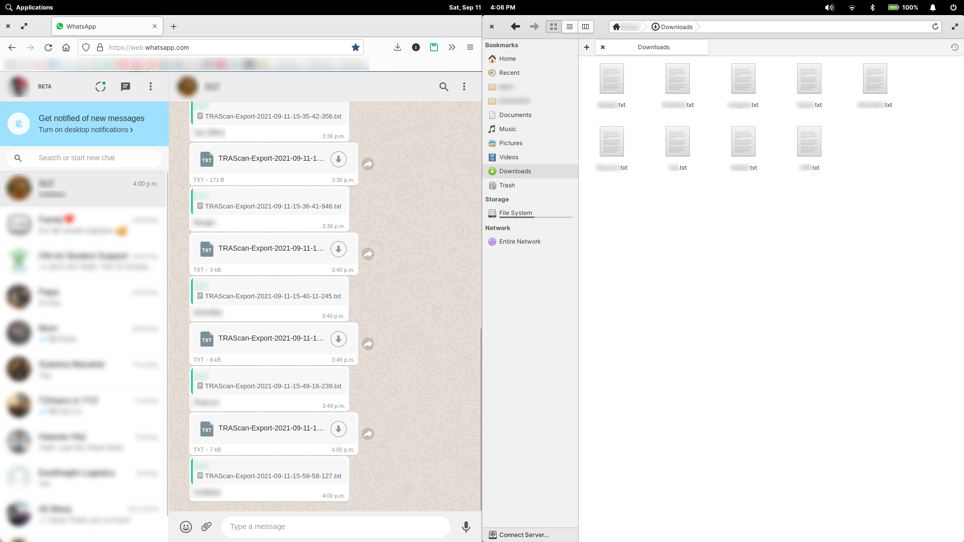Start a new chat via chat icon
Screen dimensions: 964x542
click(x=126, y=86)
